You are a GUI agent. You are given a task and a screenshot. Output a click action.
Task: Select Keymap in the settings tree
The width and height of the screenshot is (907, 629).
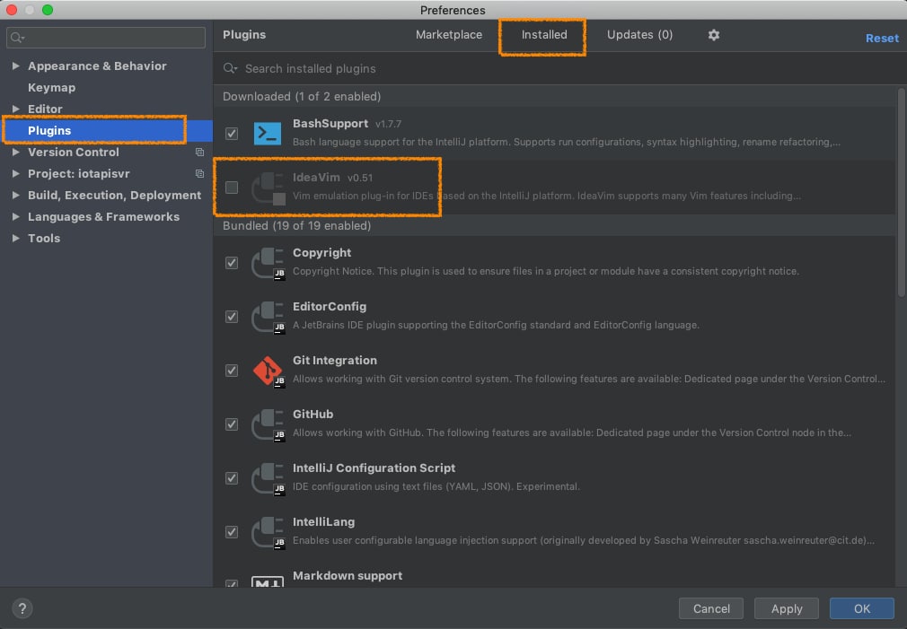coord(51,87)
